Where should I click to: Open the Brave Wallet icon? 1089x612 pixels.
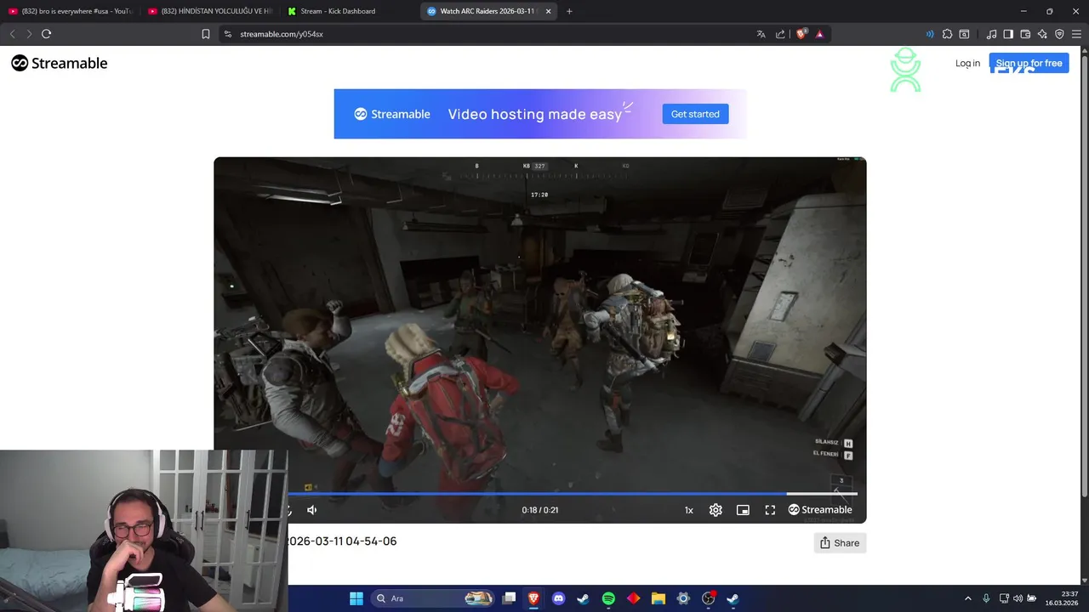(1025, 34)
